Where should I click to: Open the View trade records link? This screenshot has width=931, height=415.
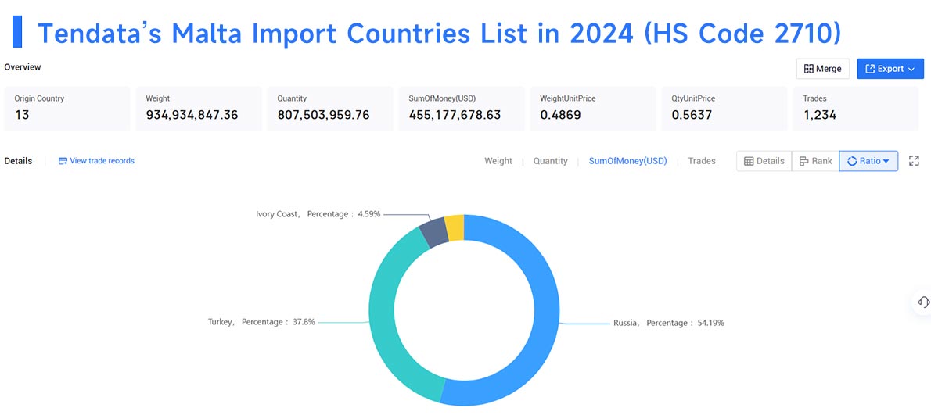point(96,161)
